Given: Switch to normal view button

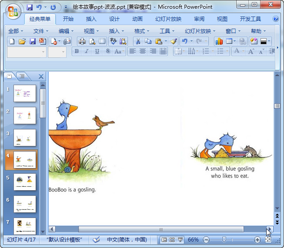Looking at the screenshot, I should [x=164, y=240].
